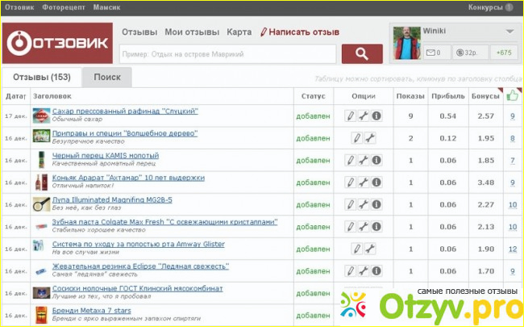Screen dimensions: 524x327
Task: Click info icon for Зубная паста Colgate row
Action: (x=376, y=226)
